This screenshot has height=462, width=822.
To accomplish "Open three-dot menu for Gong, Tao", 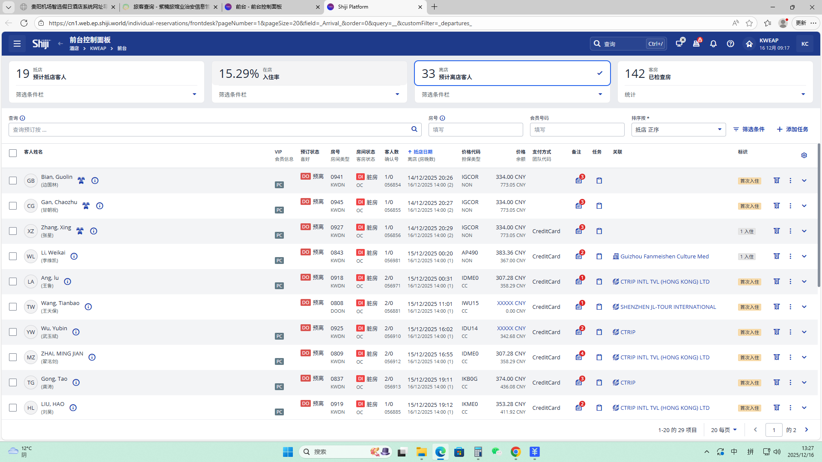I will pyautogui.click(x=790, y=382).
